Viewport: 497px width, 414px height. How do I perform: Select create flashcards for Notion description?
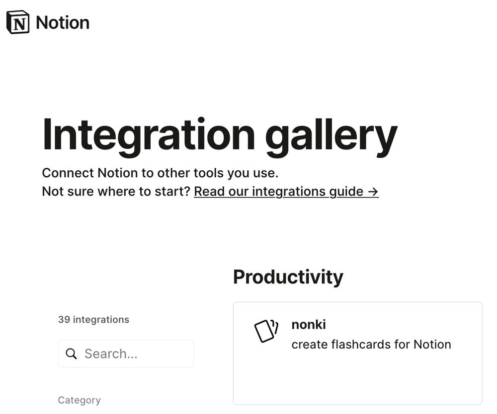371,345
